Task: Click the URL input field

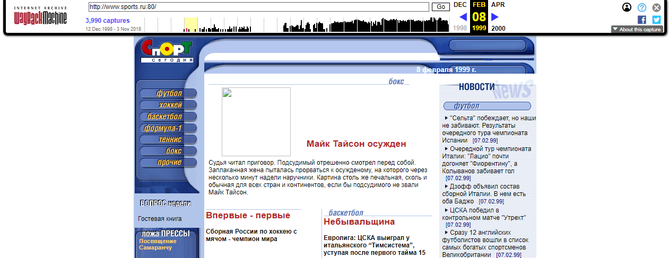Action: [258, 7]
